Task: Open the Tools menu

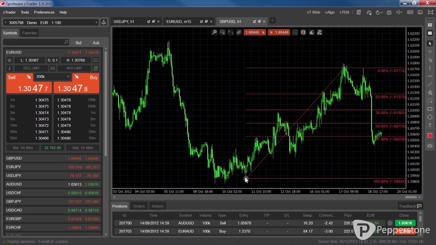Action: click(x=25, y=12)
